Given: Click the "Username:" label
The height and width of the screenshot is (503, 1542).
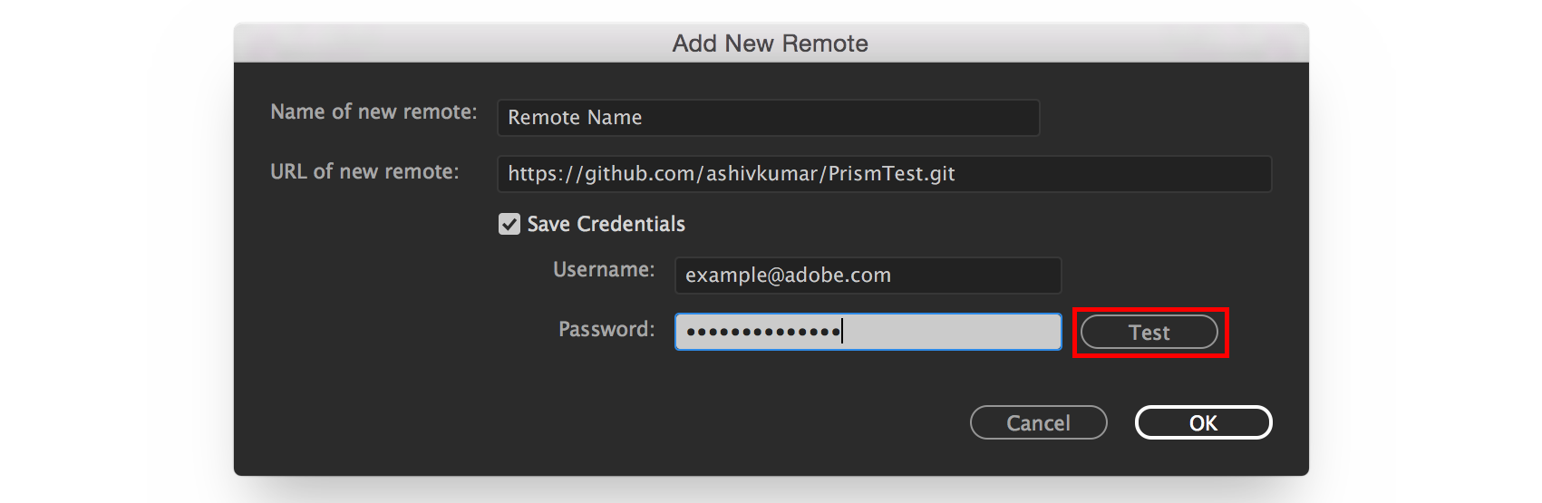Looking at the screenshot, I should point(604,269).
